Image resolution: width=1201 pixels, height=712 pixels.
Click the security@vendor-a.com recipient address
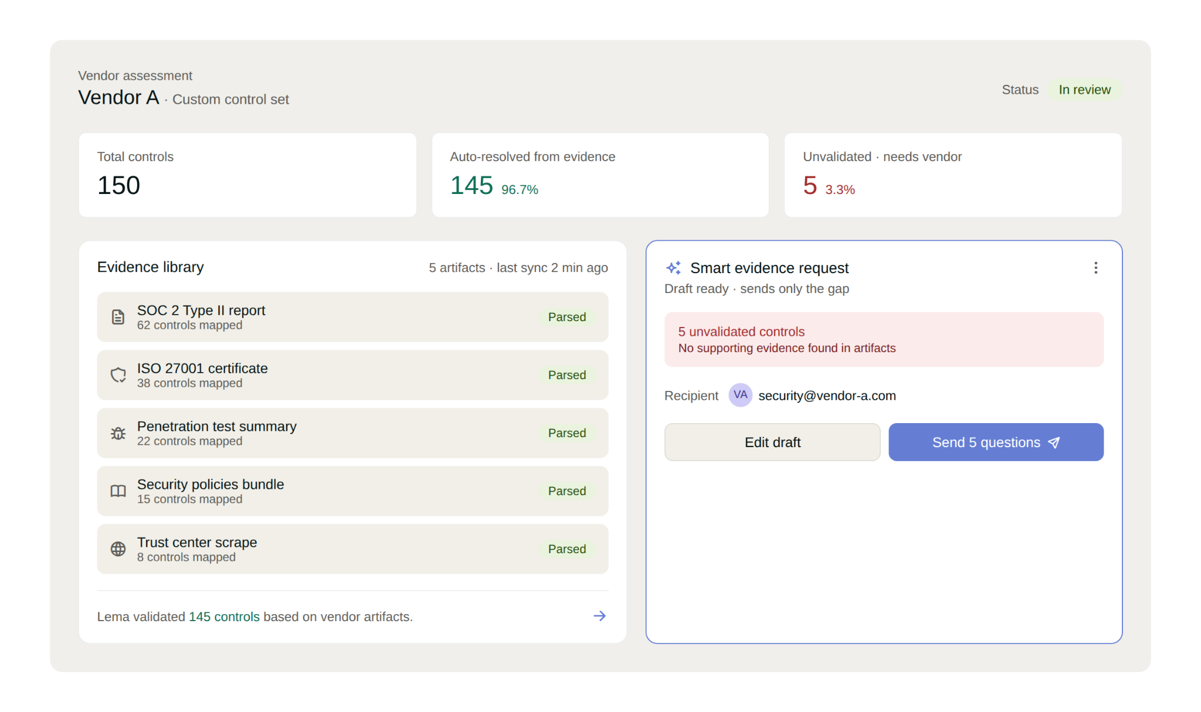(x=827, y=396)
